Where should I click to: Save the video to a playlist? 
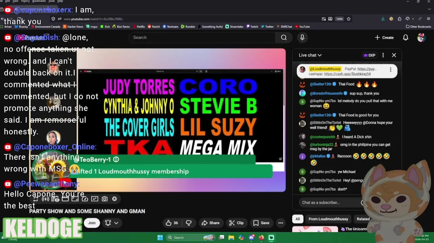(261, 223)
